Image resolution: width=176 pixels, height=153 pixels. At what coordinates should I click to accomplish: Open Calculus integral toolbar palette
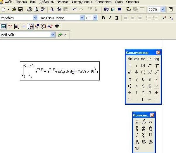30,26
